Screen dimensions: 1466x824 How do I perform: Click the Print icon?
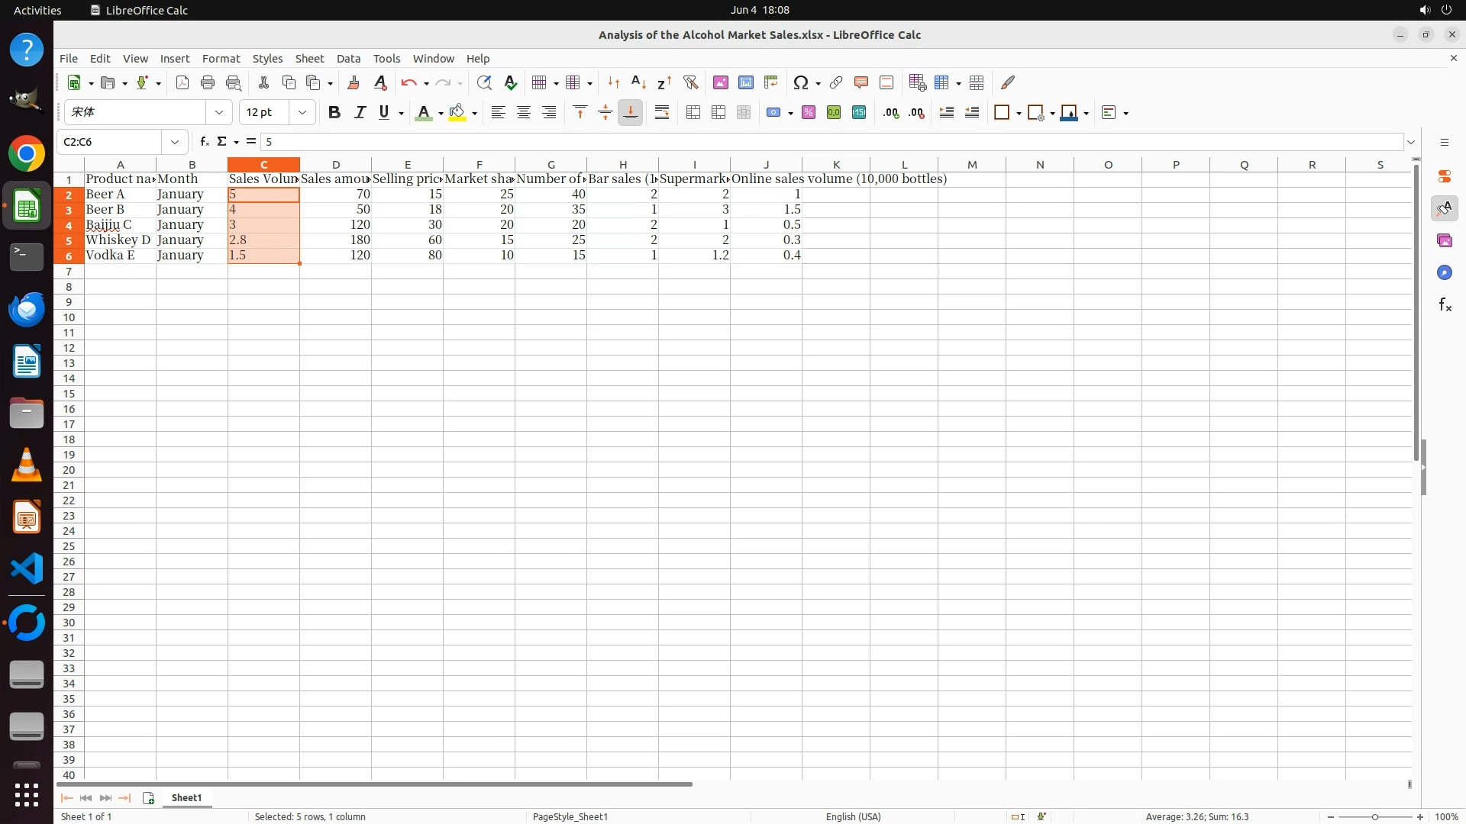(x=208, y=82)
